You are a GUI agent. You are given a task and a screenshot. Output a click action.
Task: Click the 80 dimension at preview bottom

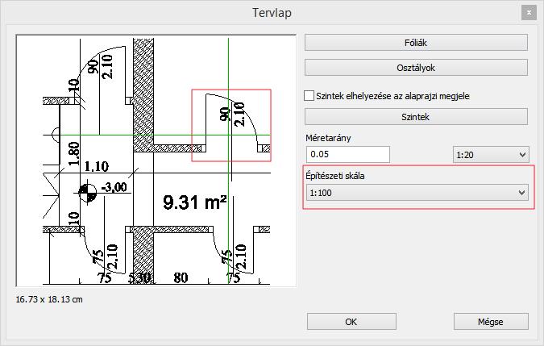(x=181, y=277)
